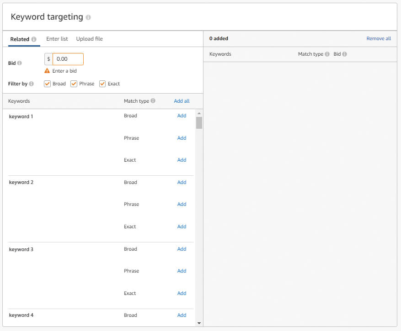Click the 'keyword 4' text
This screenshot has height=331, width=401.
pyautogui.click(x=21, y=315)
